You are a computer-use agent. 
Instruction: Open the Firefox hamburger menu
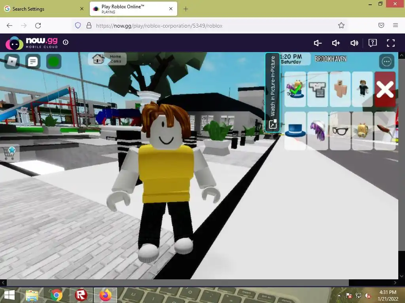tap(396, 25)
